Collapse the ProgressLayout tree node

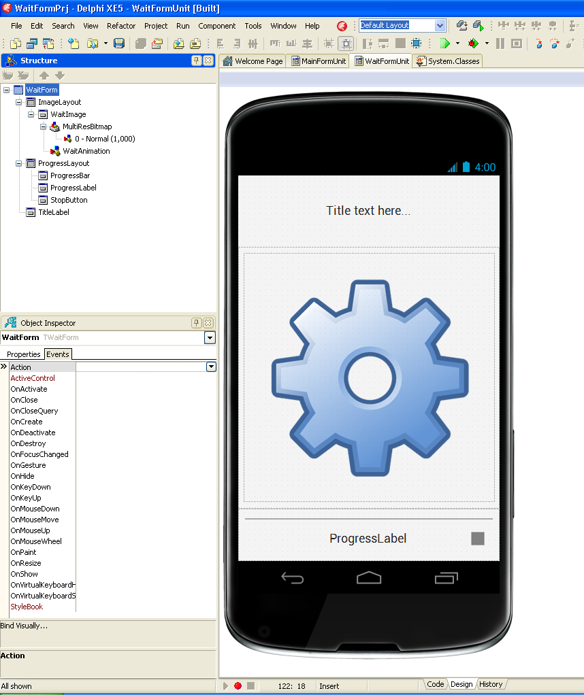tap(18, 164)
